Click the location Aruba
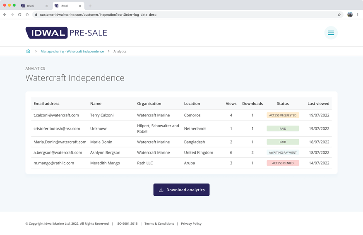 pyautogui.click(x=190, y=163)
